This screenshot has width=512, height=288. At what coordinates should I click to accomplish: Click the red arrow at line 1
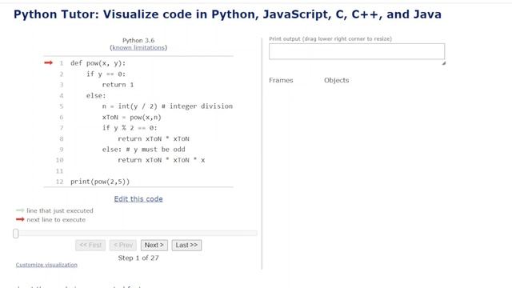click(48, 62)
